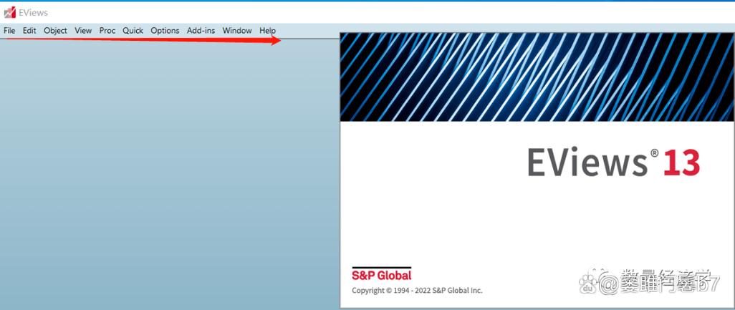Click the red number 13 on splash
The width and height of the screenshot is (735, 310).
(681, 163)
